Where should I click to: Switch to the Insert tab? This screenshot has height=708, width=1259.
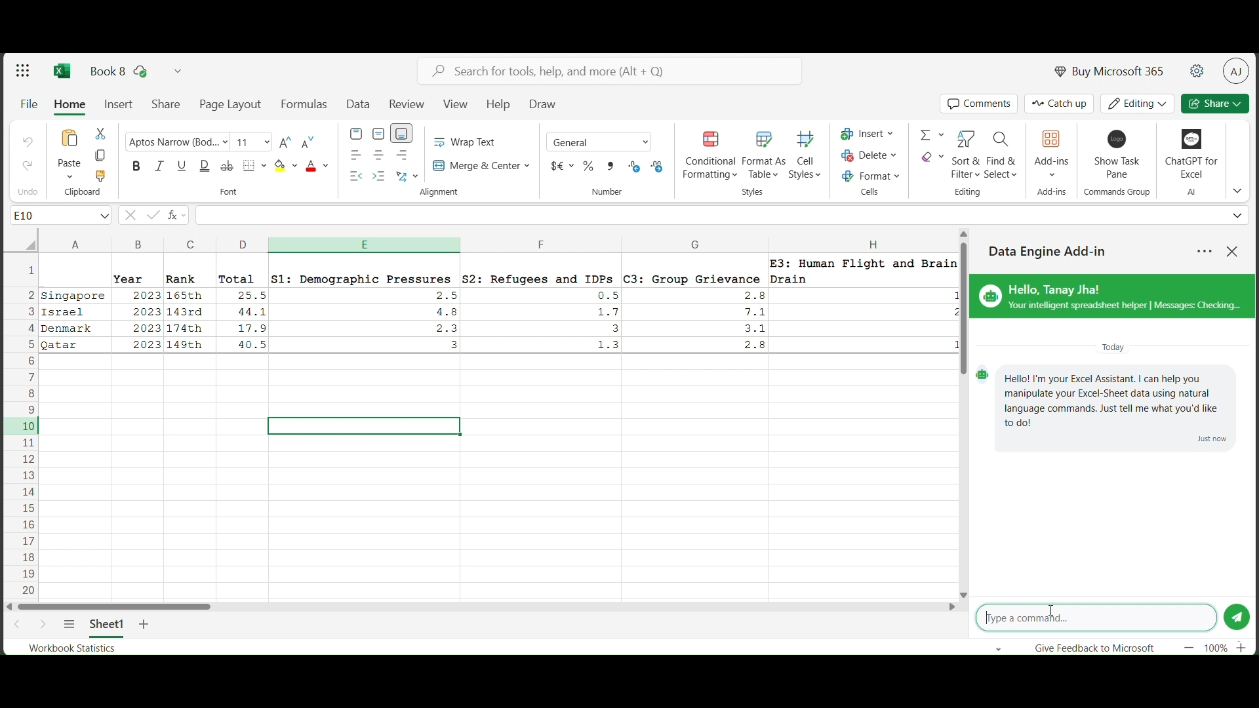pyautogui.click(x=119, y=105)
